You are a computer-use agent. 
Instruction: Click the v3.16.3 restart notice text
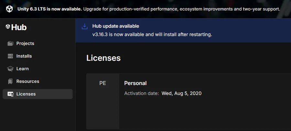[x=152, y=34]
